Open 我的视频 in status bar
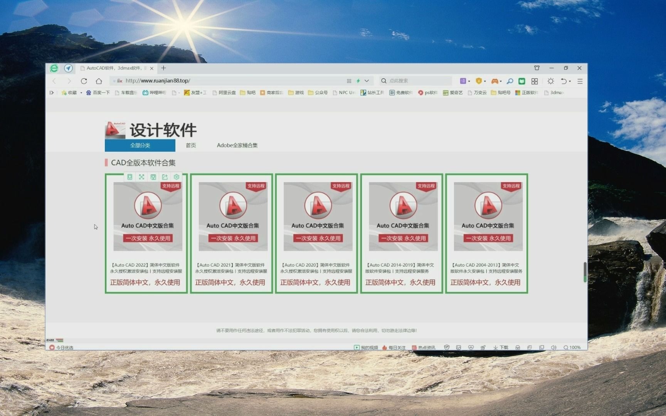 coord(366,347)
